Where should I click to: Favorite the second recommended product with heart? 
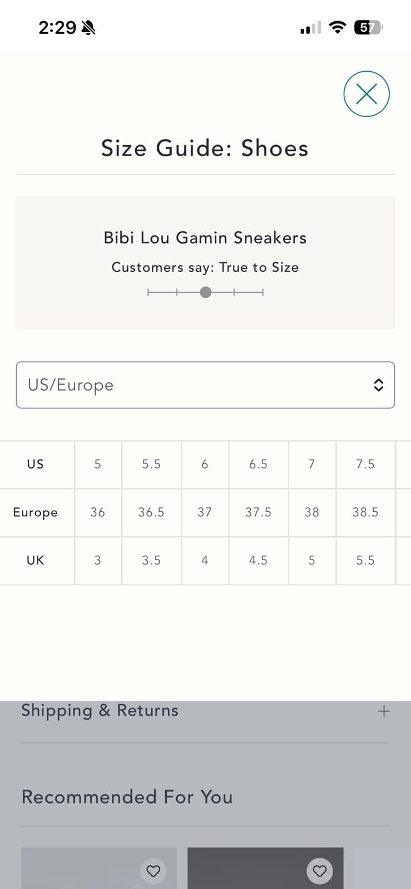tap(319, 871)
